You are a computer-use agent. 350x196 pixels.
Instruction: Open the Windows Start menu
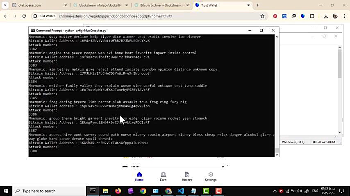tap(6, 191)
